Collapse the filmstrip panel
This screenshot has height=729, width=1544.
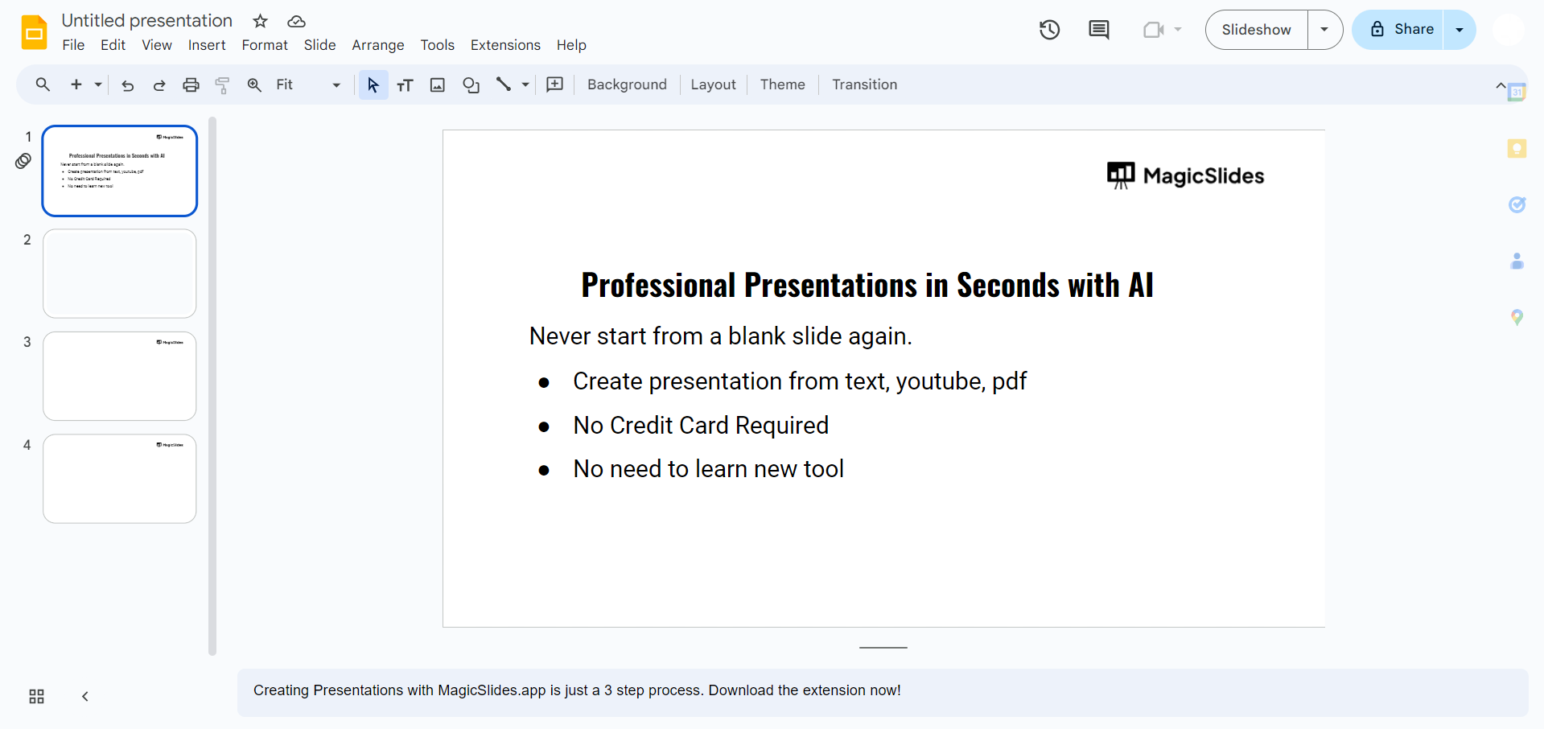coord(85,696)
